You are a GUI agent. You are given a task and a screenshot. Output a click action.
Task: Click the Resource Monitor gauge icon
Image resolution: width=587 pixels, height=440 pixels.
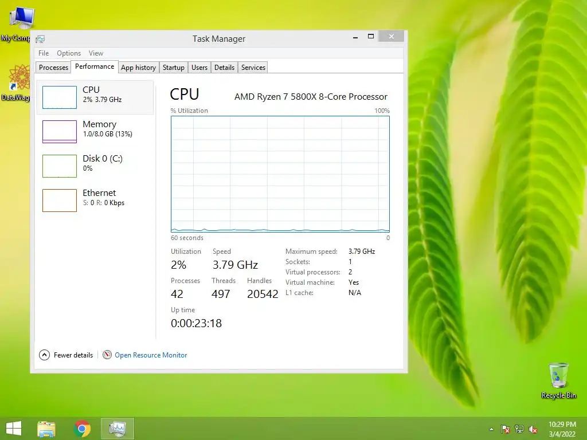tap(107, 355)
